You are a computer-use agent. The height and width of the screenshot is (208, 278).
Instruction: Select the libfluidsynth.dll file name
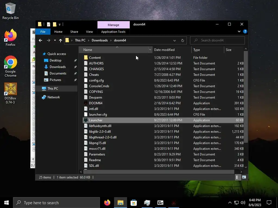tap(100, 126)
